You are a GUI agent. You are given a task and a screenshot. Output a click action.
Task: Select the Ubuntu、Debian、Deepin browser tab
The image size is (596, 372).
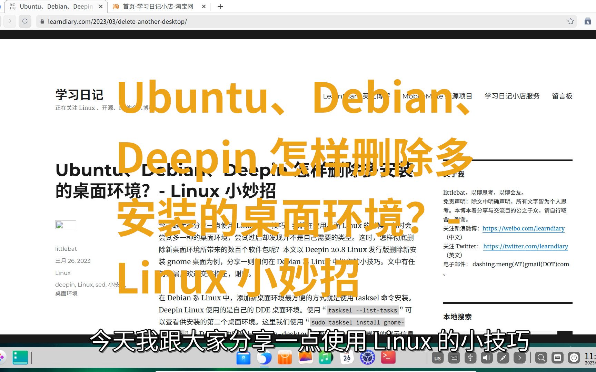(x=56, y=7)
